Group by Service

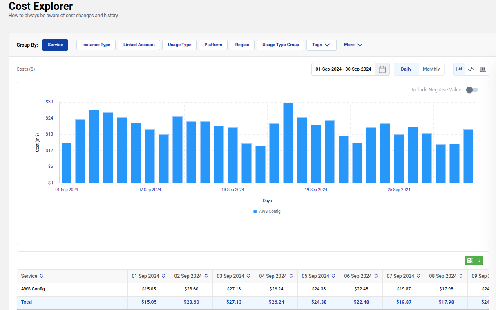(x=55, y=45)
